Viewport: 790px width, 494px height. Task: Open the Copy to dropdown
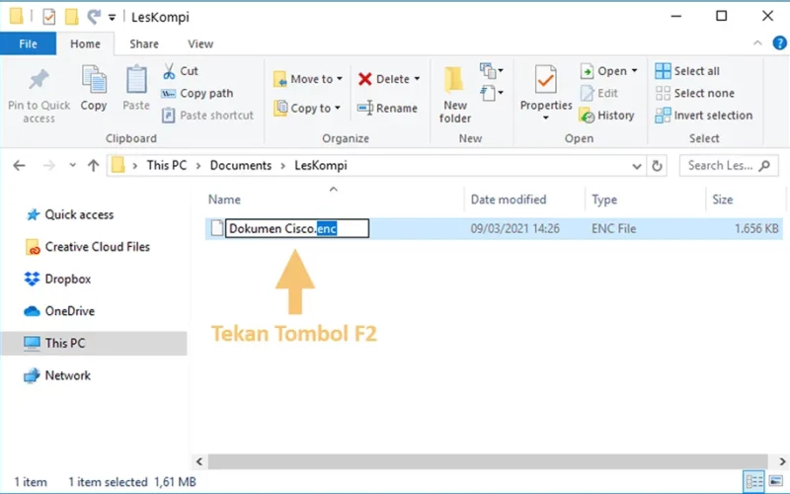pos(307,108)
